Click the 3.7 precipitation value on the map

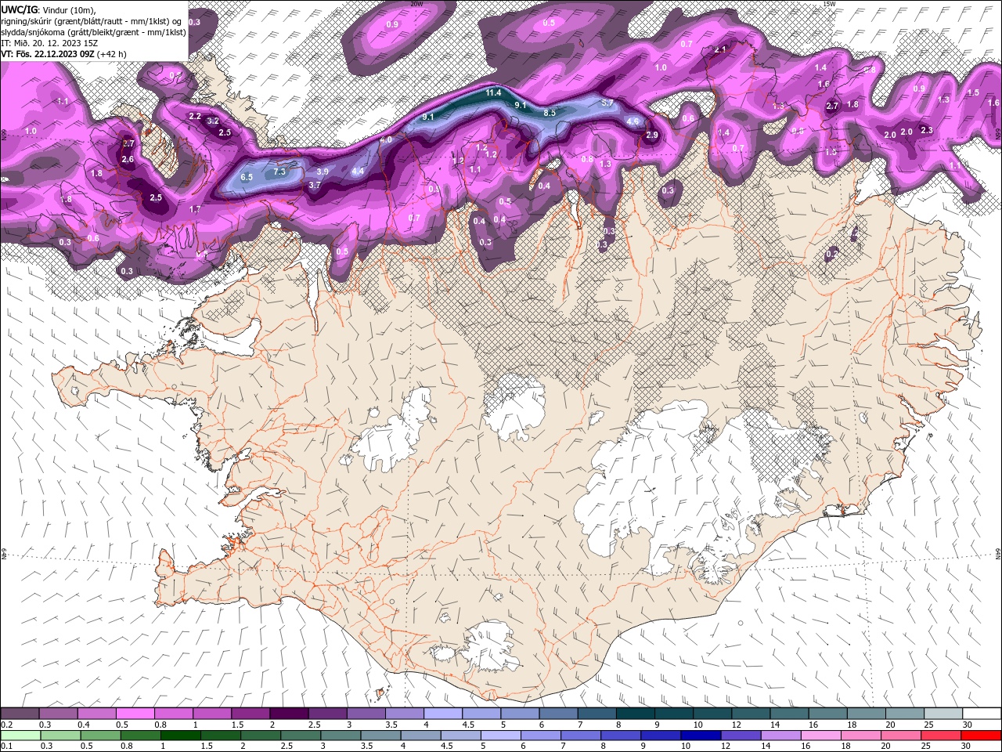(315, 185)
